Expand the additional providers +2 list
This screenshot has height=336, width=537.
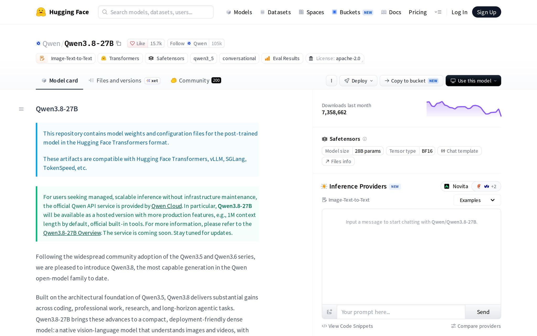(486, 186)
